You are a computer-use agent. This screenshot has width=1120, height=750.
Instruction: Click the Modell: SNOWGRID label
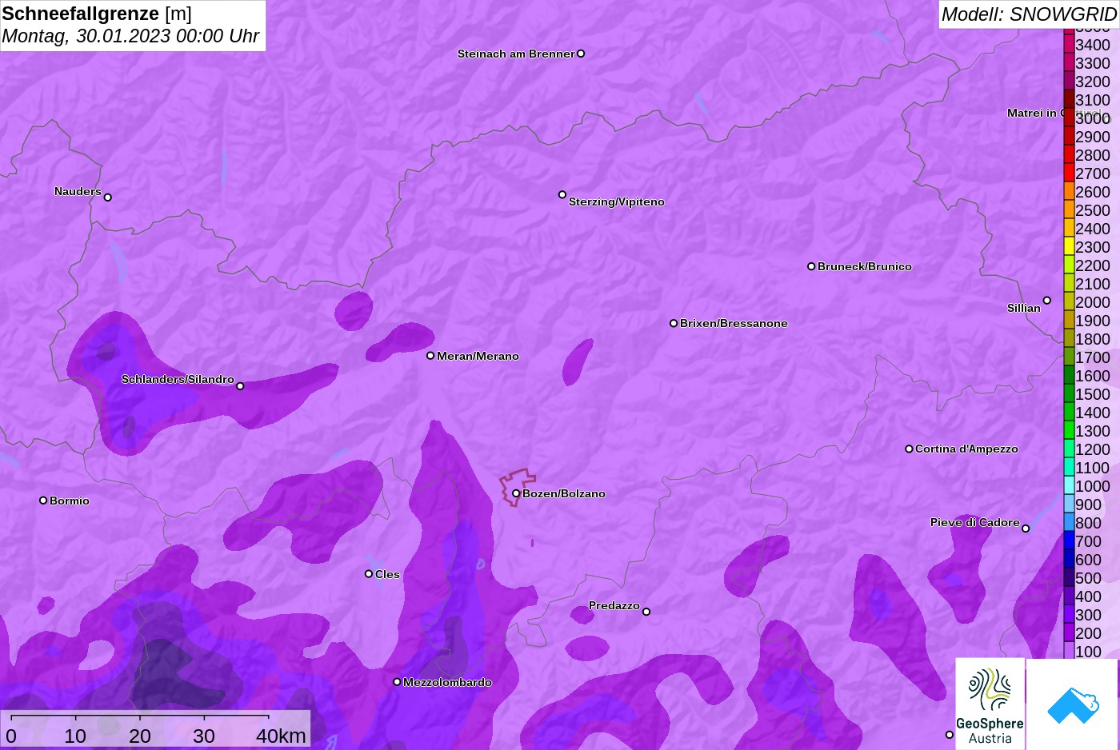click(1029, 14)
